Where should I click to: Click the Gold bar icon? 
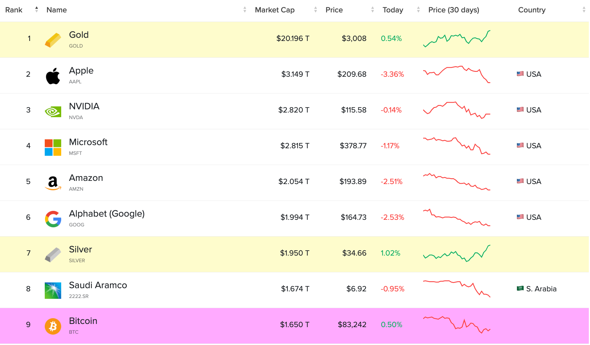(53, 40)
